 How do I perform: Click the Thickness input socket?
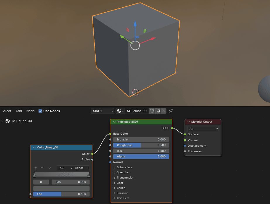[x=185, y=151]
